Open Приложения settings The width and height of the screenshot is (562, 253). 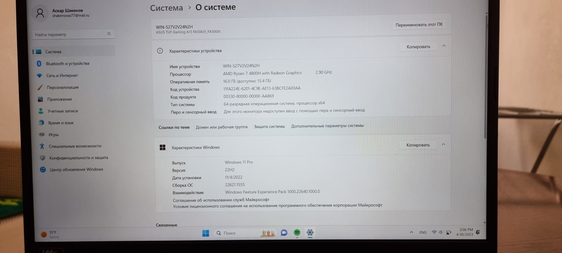click(x=60, y=99)
